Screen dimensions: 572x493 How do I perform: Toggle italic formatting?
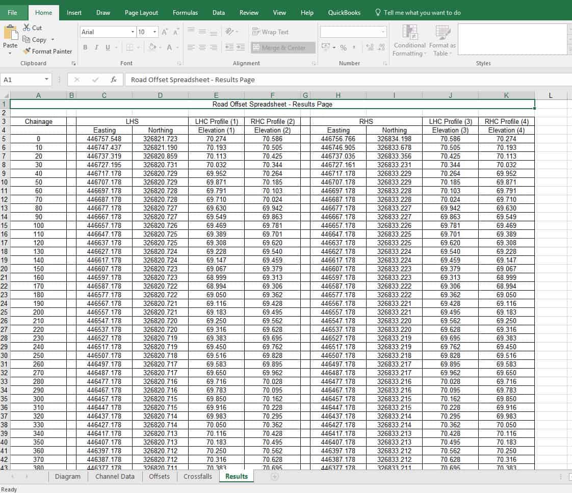[x=96, y=47]
